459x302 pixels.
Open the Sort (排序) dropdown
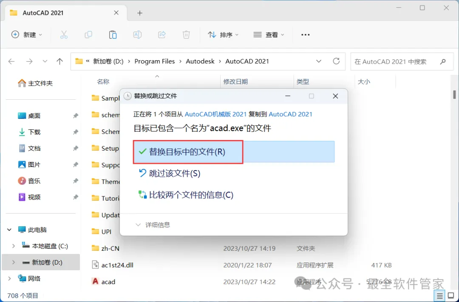(x=223, y=35)
